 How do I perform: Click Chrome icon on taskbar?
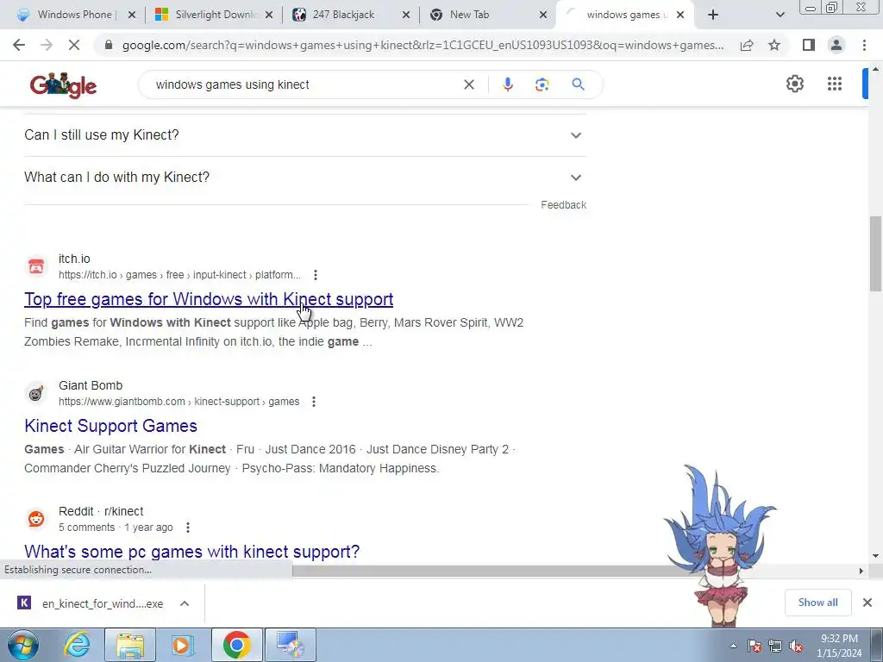click(236, 645)
